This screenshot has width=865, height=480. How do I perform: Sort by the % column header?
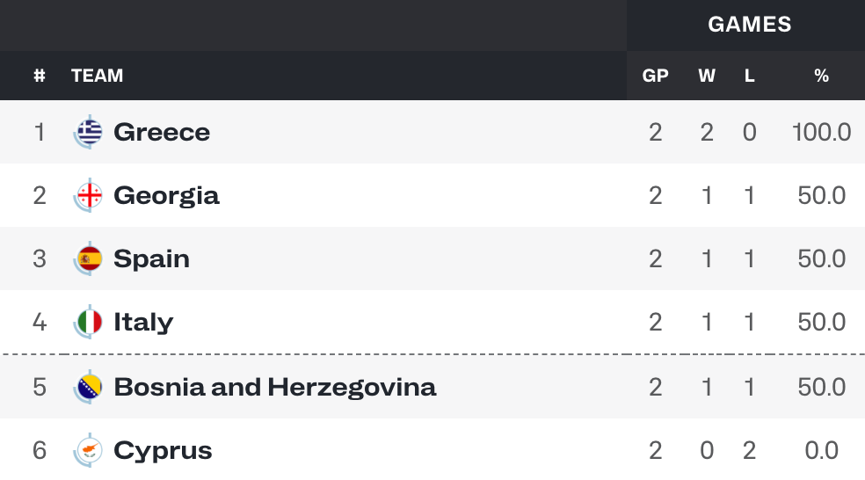click(821, 76)
